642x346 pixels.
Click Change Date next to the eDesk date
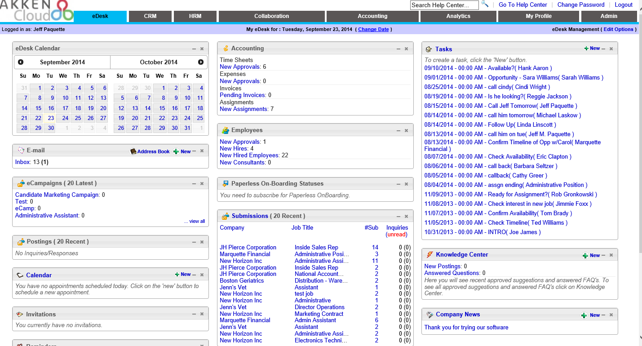tap(373, 29)
